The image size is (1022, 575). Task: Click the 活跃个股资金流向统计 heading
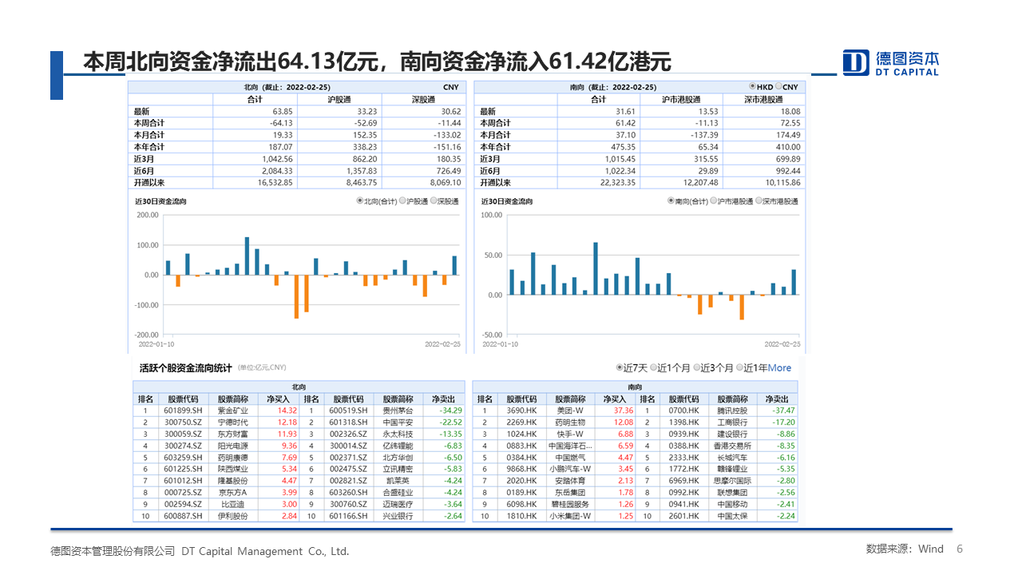186,368
